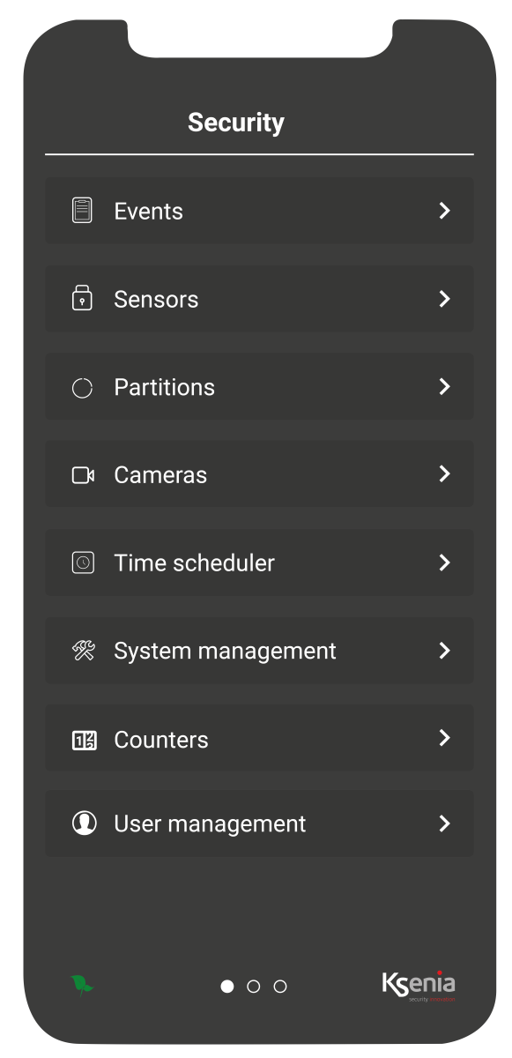
Task: Open the Partitions menu entry
Action: point(259,387)
